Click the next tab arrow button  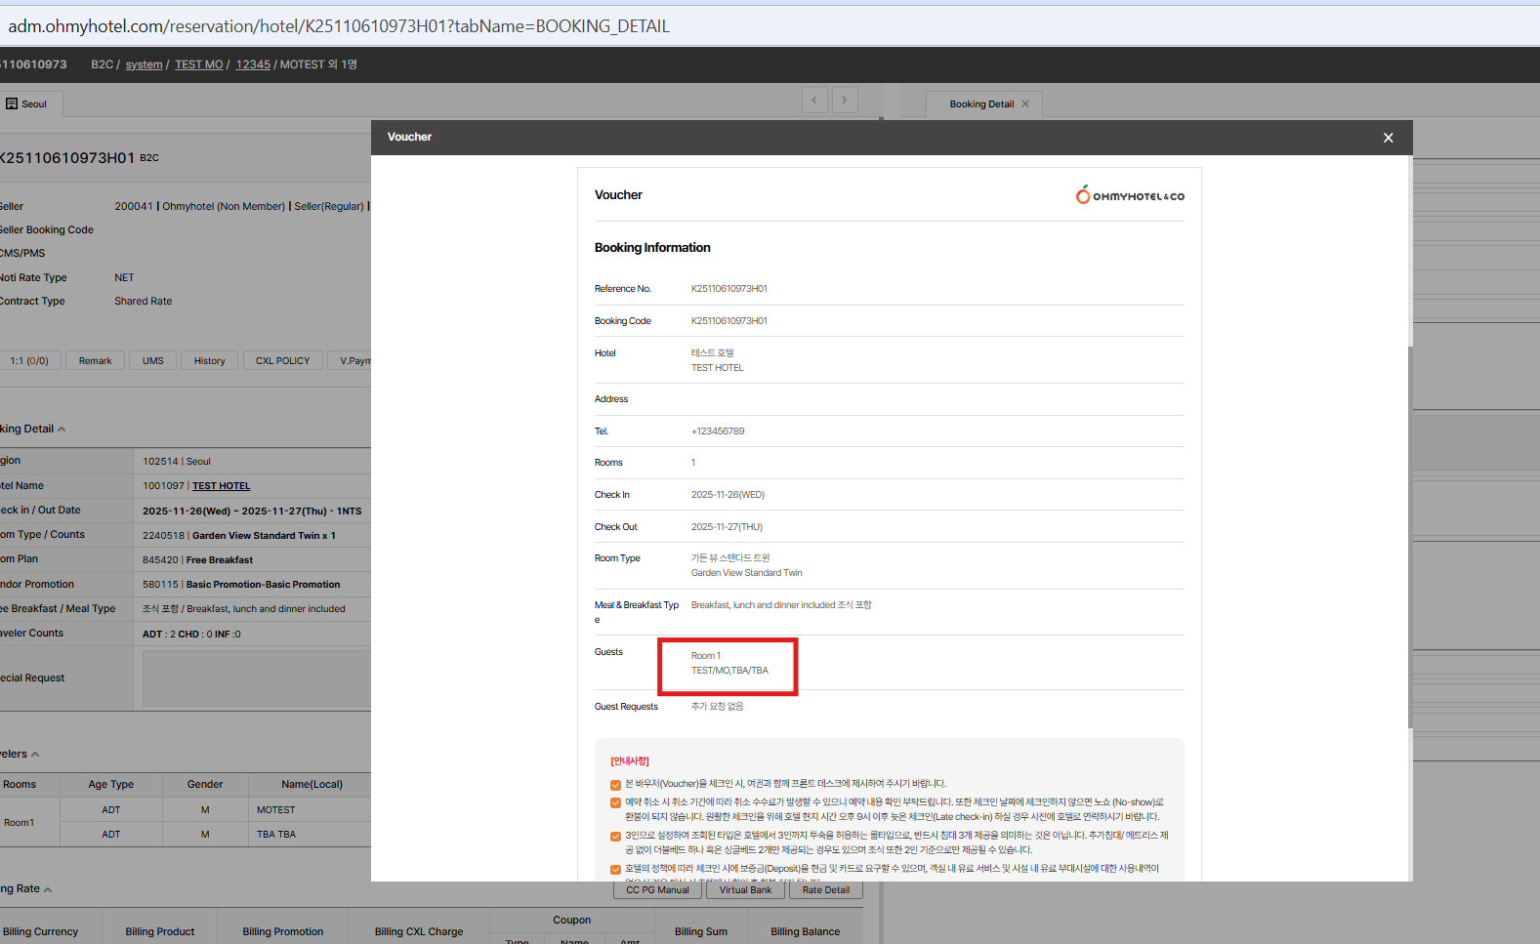pyautogui.click(x=846, y=99)
